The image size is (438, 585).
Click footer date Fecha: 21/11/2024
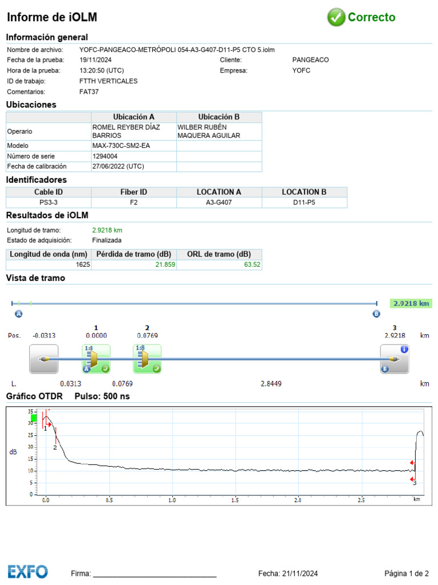(288, 574)
